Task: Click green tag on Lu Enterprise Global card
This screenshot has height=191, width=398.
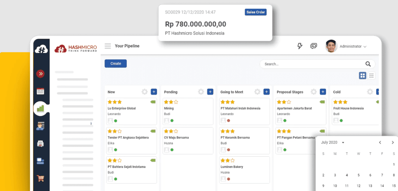Action: (x=153, y=102)
